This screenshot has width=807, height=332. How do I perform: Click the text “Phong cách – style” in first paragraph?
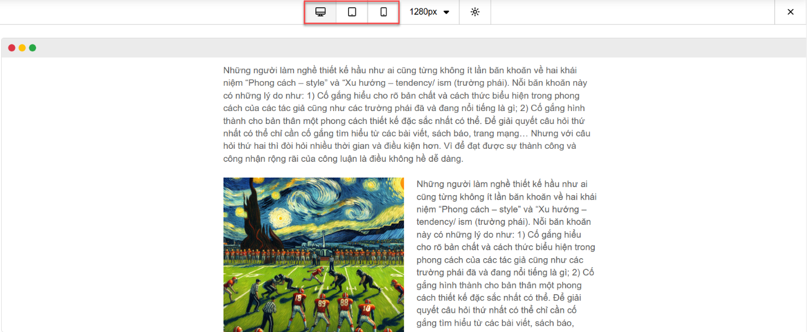(x=288, y=83)
